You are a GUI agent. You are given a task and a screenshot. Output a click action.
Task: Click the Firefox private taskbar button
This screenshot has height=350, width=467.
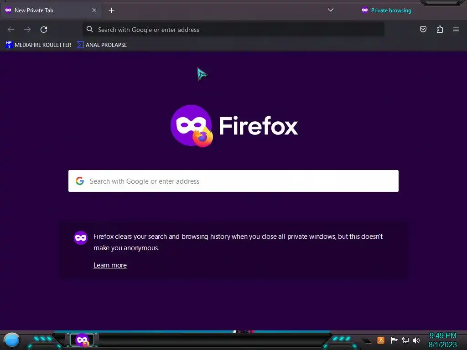(x=82, y=340)
